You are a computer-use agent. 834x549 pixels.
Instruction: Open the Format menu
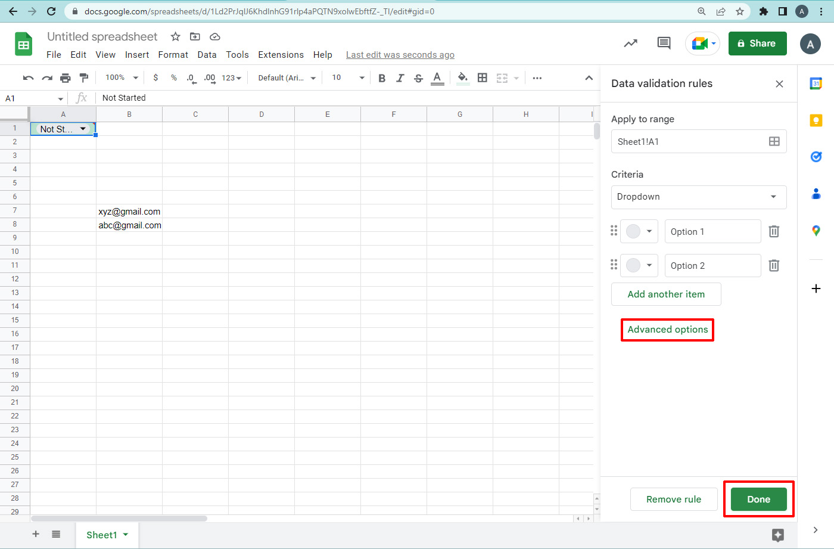point(173,55)
